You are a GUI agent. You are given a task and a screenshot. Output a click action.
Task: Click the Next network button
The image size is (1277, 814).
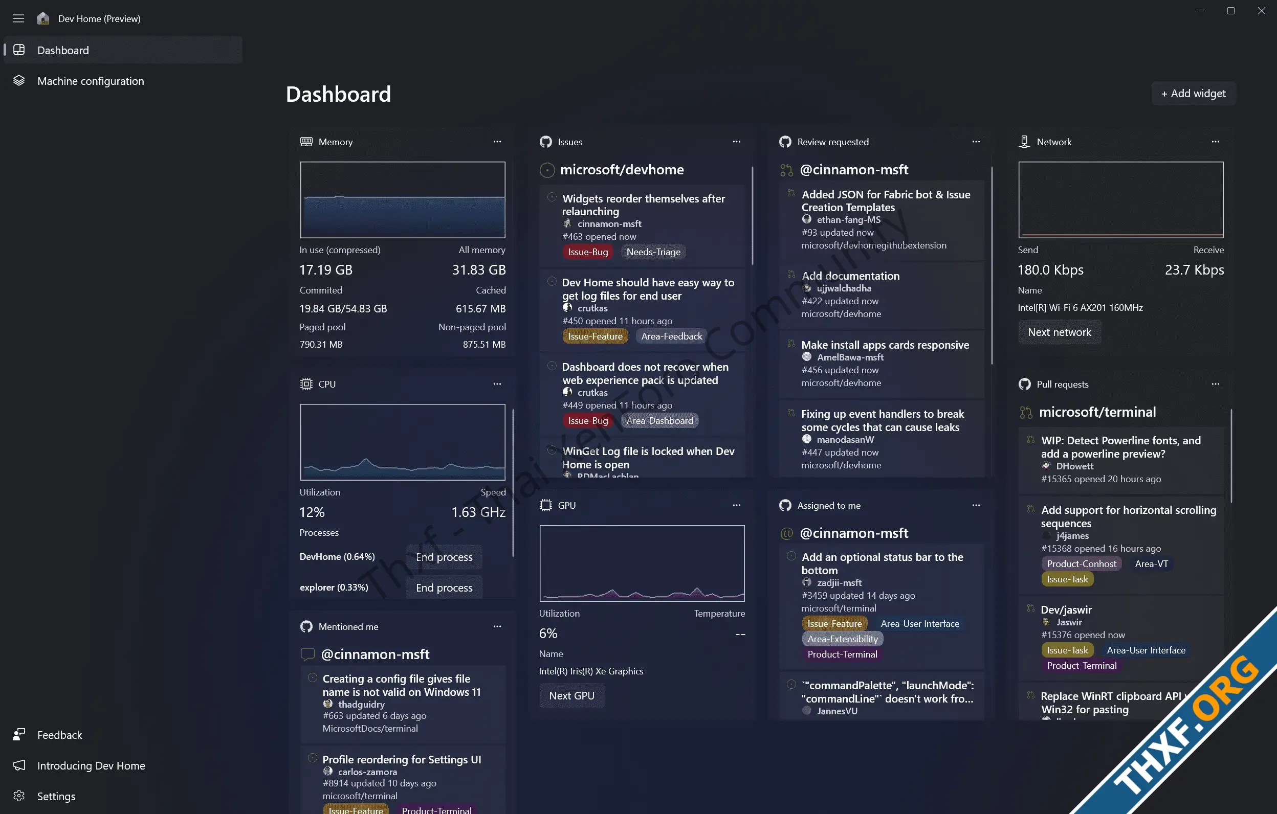(x=1059, y=332)
